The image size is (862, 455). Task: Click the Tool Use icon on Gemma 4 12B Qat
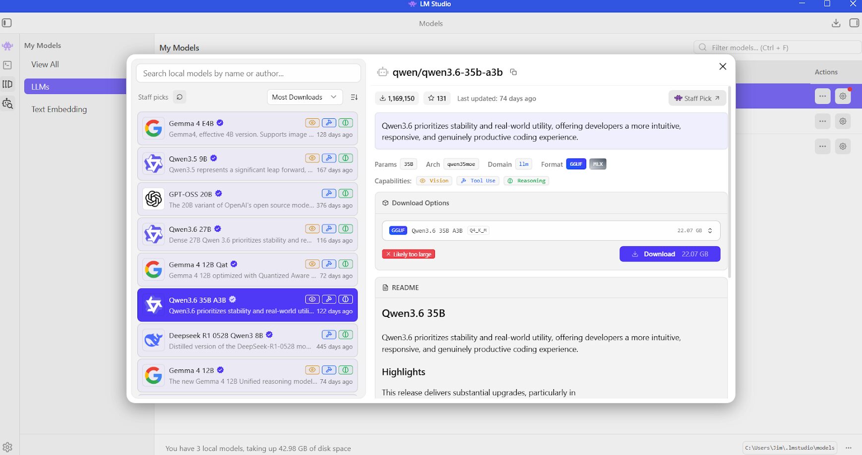point(329,264)
